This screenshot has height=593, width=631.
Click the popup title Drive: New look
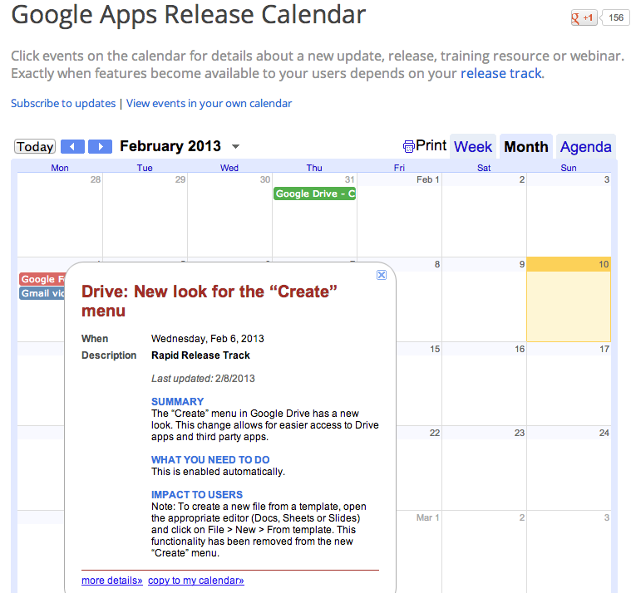(x=210, y=301)
